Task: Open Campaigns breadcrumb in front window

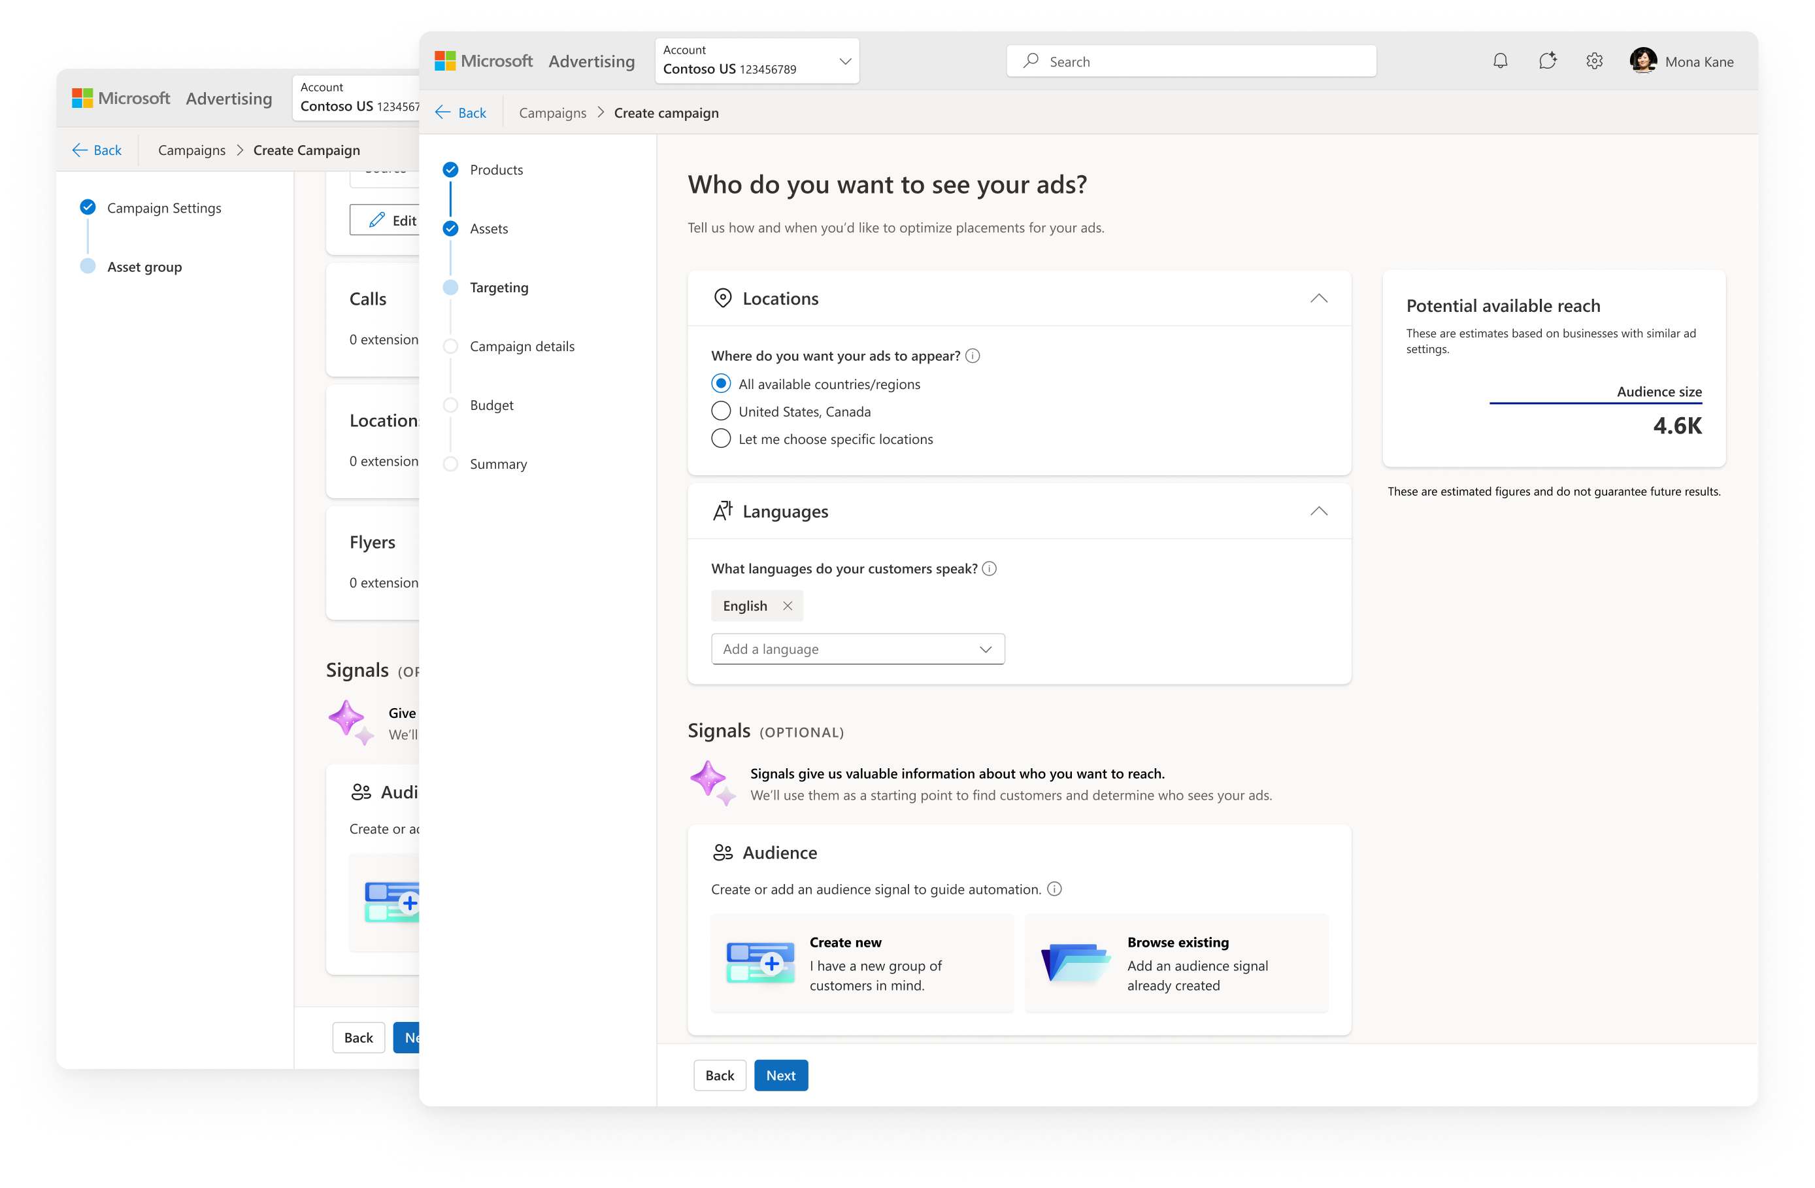Action: pyautogui.click(x=553, y=113)
